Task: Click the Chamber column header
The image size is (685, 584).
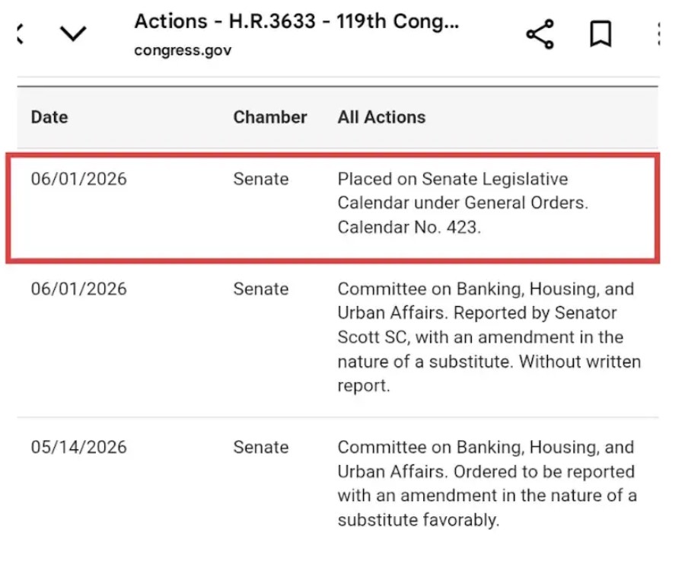Action: coord(270,117)
